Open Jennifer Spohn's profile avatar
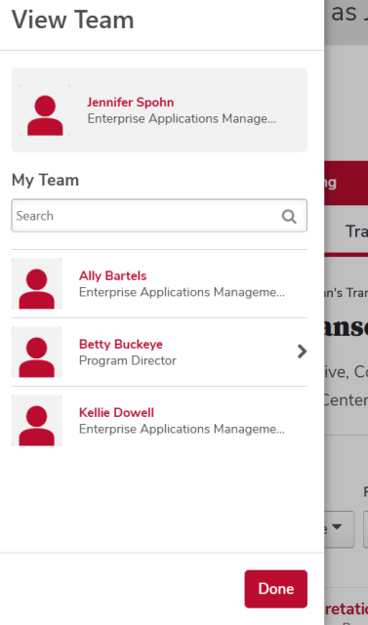The width and height of the screenshot is (368, 625). (x=45, y=110)
